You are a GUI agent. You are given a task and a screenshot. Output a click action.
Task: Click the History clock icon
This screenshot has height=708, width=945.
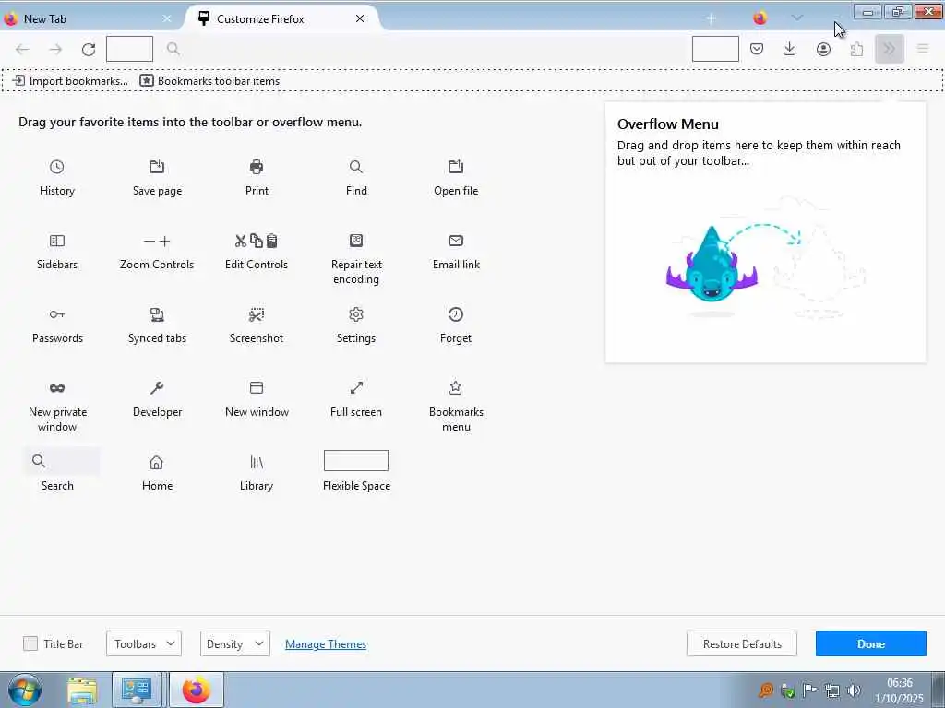tap(56, 167)
